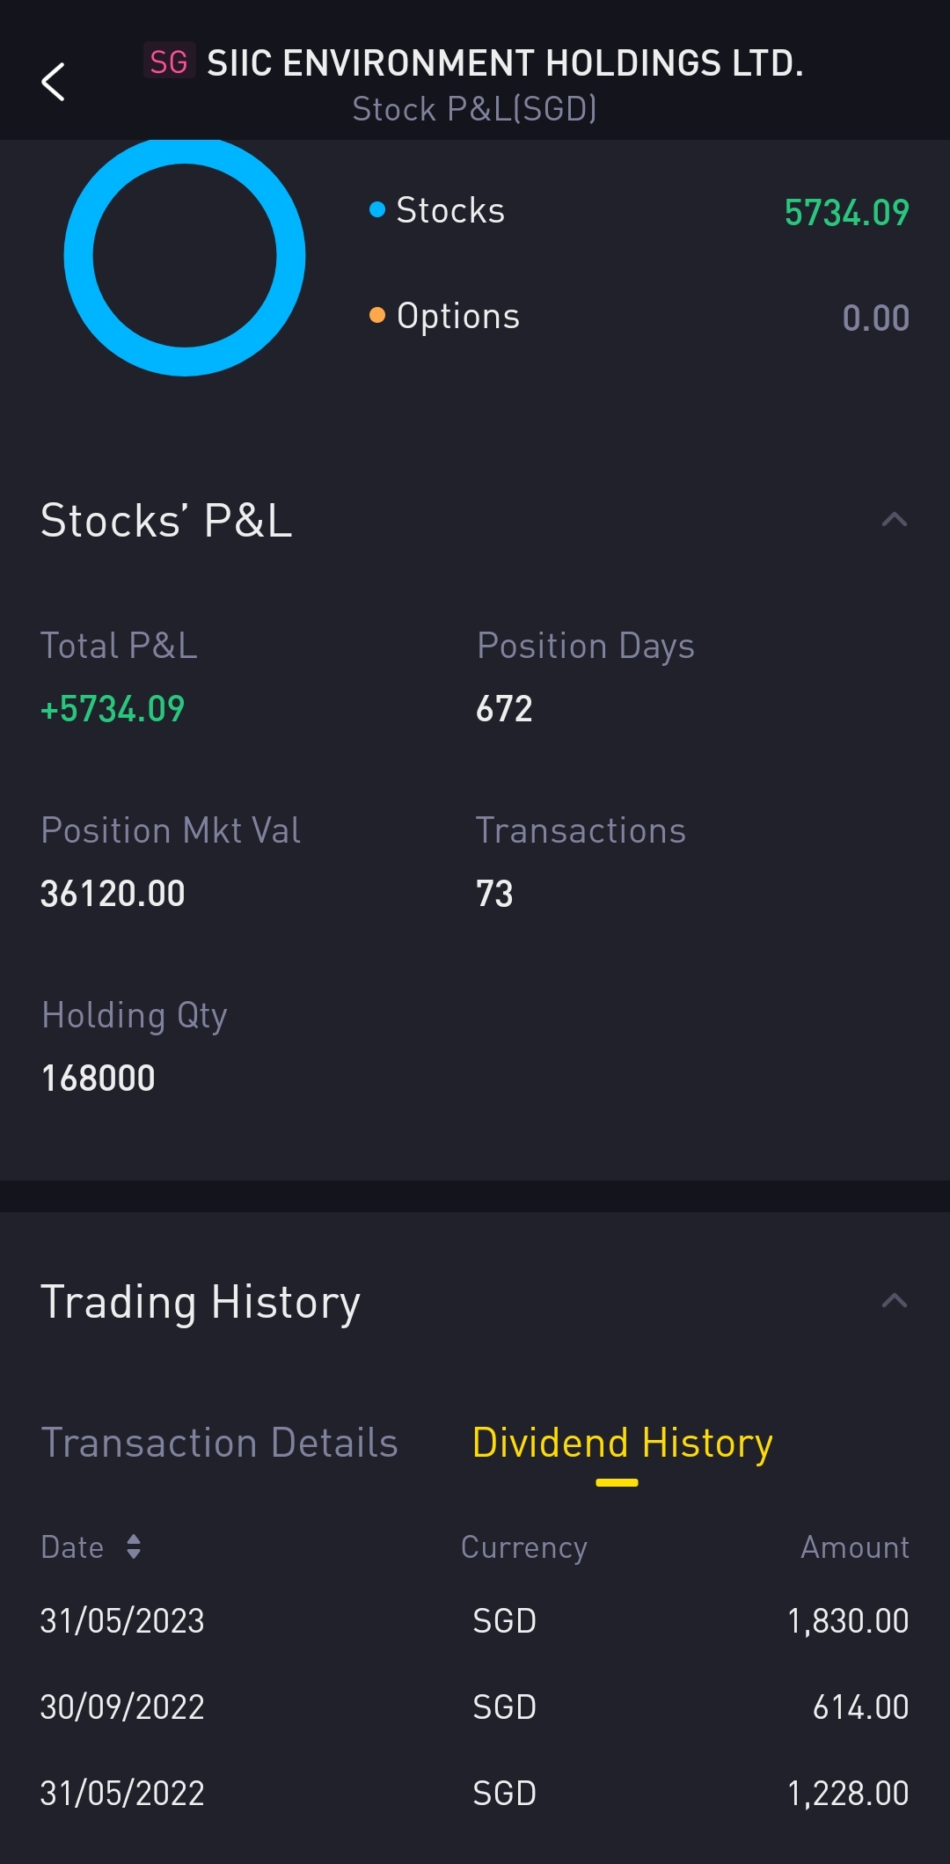Collapse the Trading History section
The height and width of the screenshot is (1864, 950).
pos(894,1300)
